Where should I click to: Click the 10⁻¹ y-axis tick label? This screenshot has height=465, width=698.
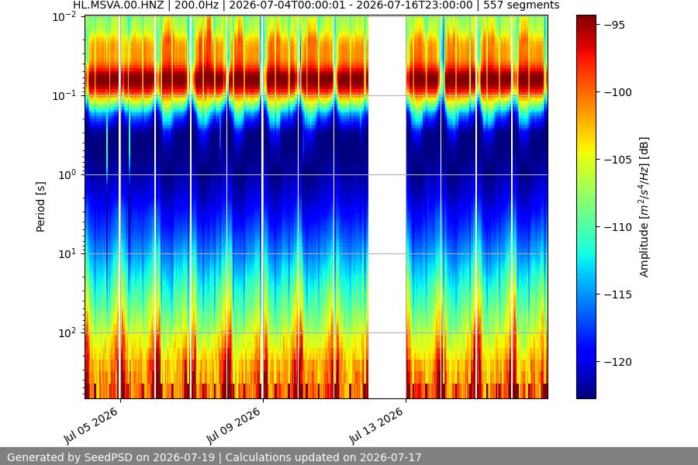pyautogui.click(x=64, y=95)
